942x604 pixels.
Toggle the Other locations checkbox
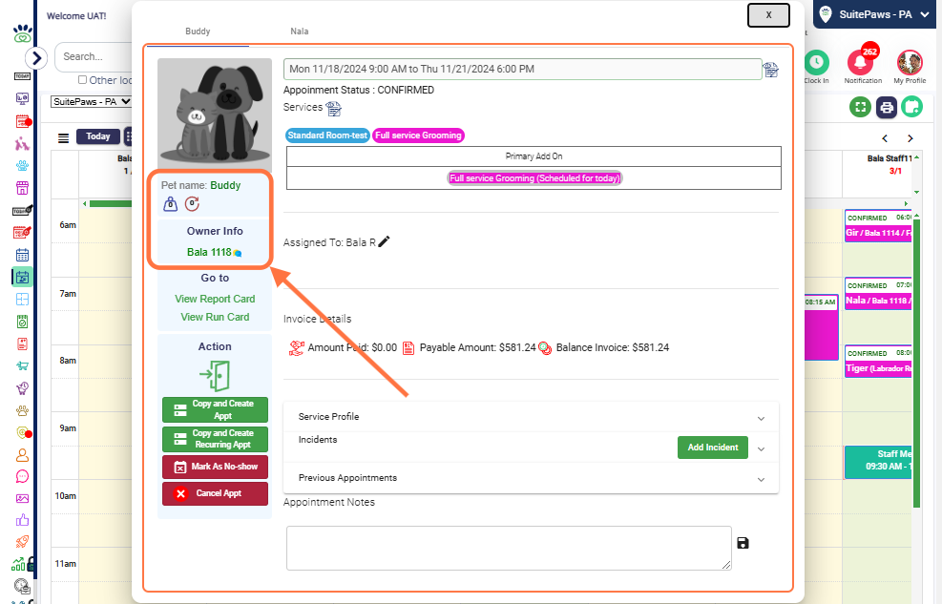(82, 80)
